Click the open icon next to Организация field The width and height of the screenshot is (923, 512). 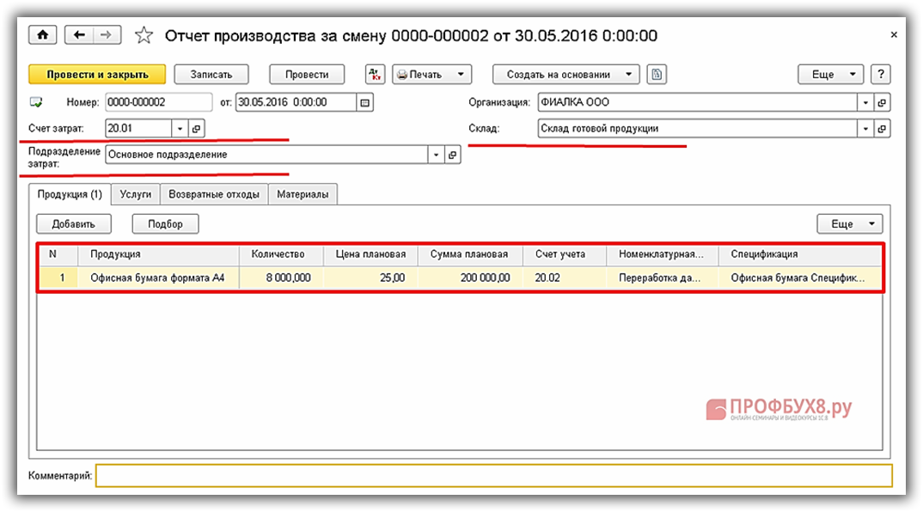882,102
